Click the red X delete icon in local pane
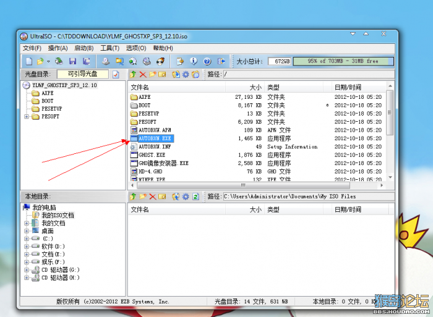 coord(152,197)
